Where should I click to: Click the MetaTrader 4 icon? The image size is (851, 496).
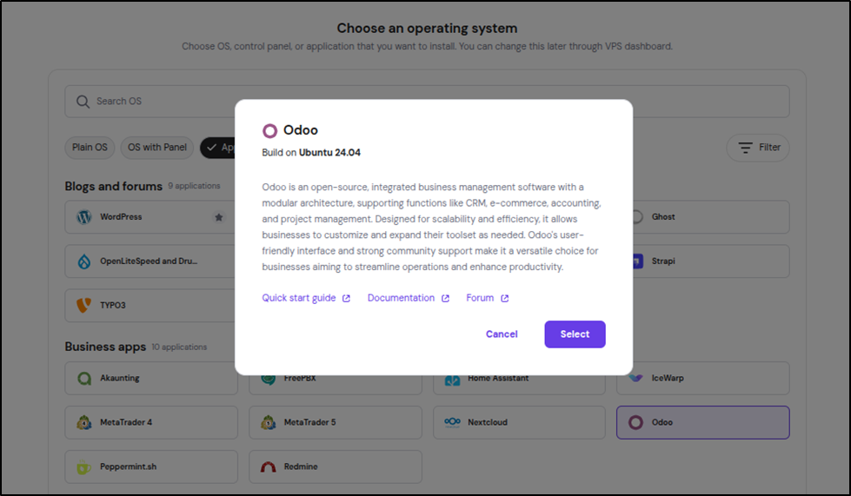tap(84, 423)
